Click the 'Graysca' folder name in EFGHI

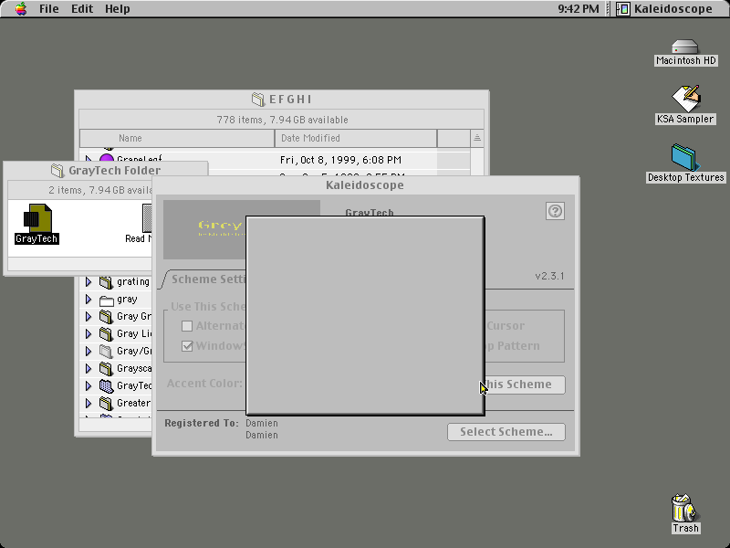point(134,368)
